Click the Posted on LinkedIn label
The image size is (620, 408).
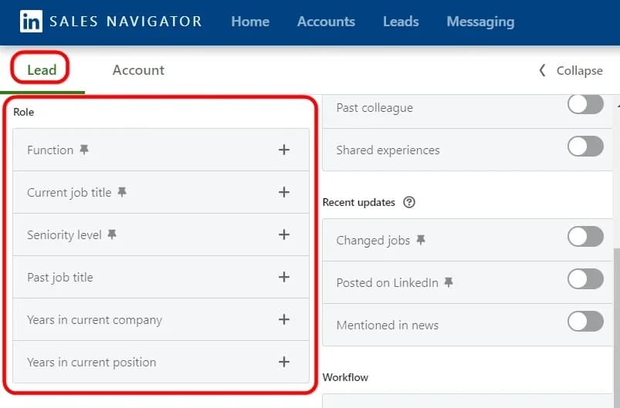(388, 283)
